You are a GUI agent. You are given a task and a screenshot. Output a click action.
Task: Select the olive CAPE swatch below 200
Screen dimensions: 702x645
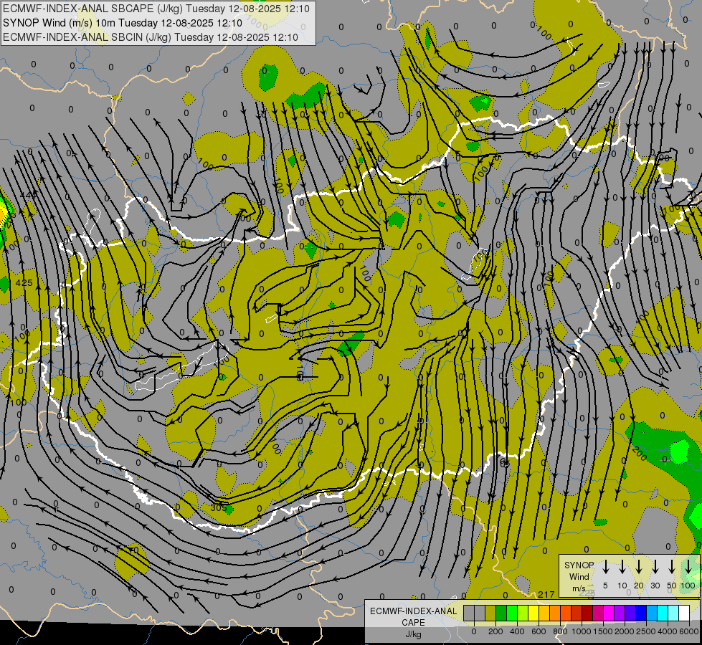point(490,613)
